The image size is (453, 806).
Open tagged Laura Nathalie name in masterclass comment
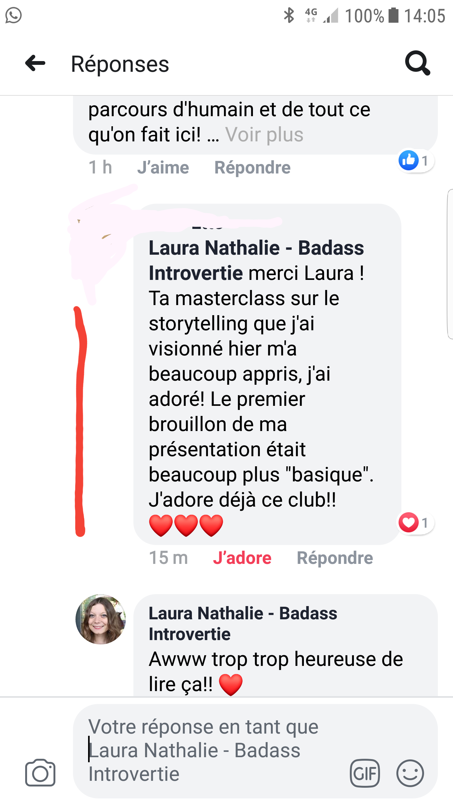click(x=256, y=260)
